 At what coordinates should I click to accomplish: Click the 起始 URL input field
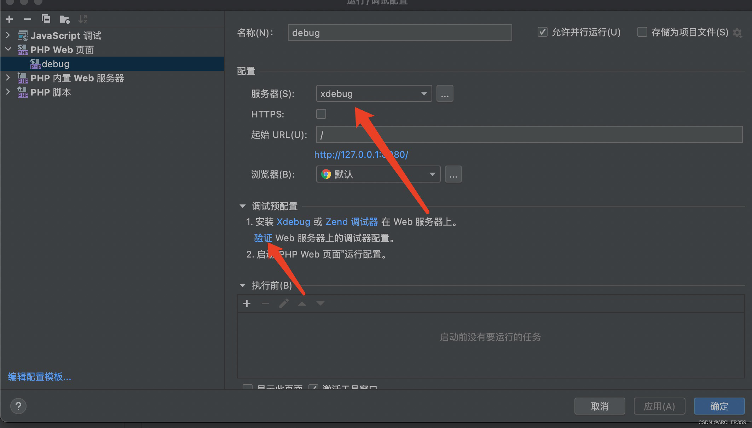(529, 135)
